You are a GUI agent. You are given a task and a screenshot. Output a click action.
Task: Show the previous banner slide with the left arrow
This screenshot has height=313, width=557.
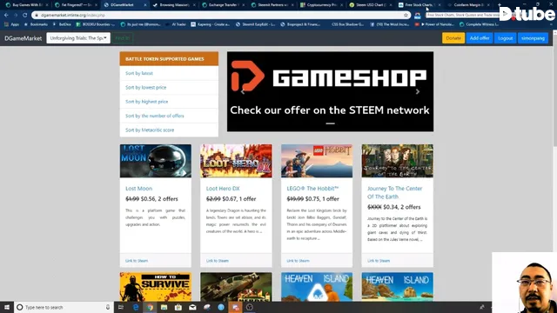tap(243, 91)
